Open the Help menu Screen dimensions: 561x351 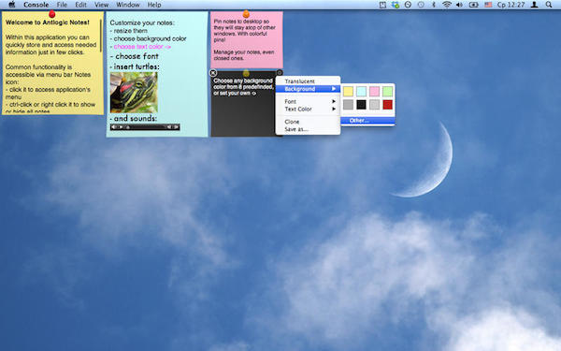click(154, 5)
